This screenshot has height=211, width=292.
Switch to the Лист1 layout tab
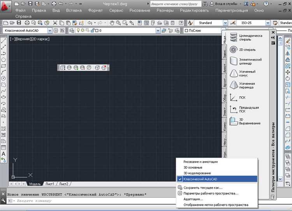(x=50, y=184)
